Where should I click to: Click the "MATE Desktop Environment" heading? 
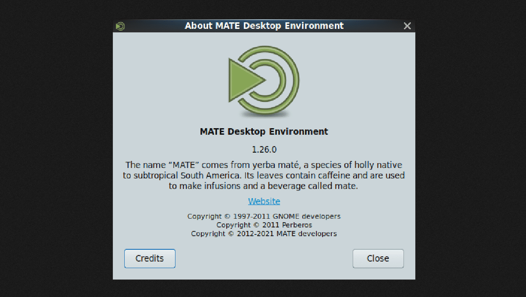tap(264, 131)
